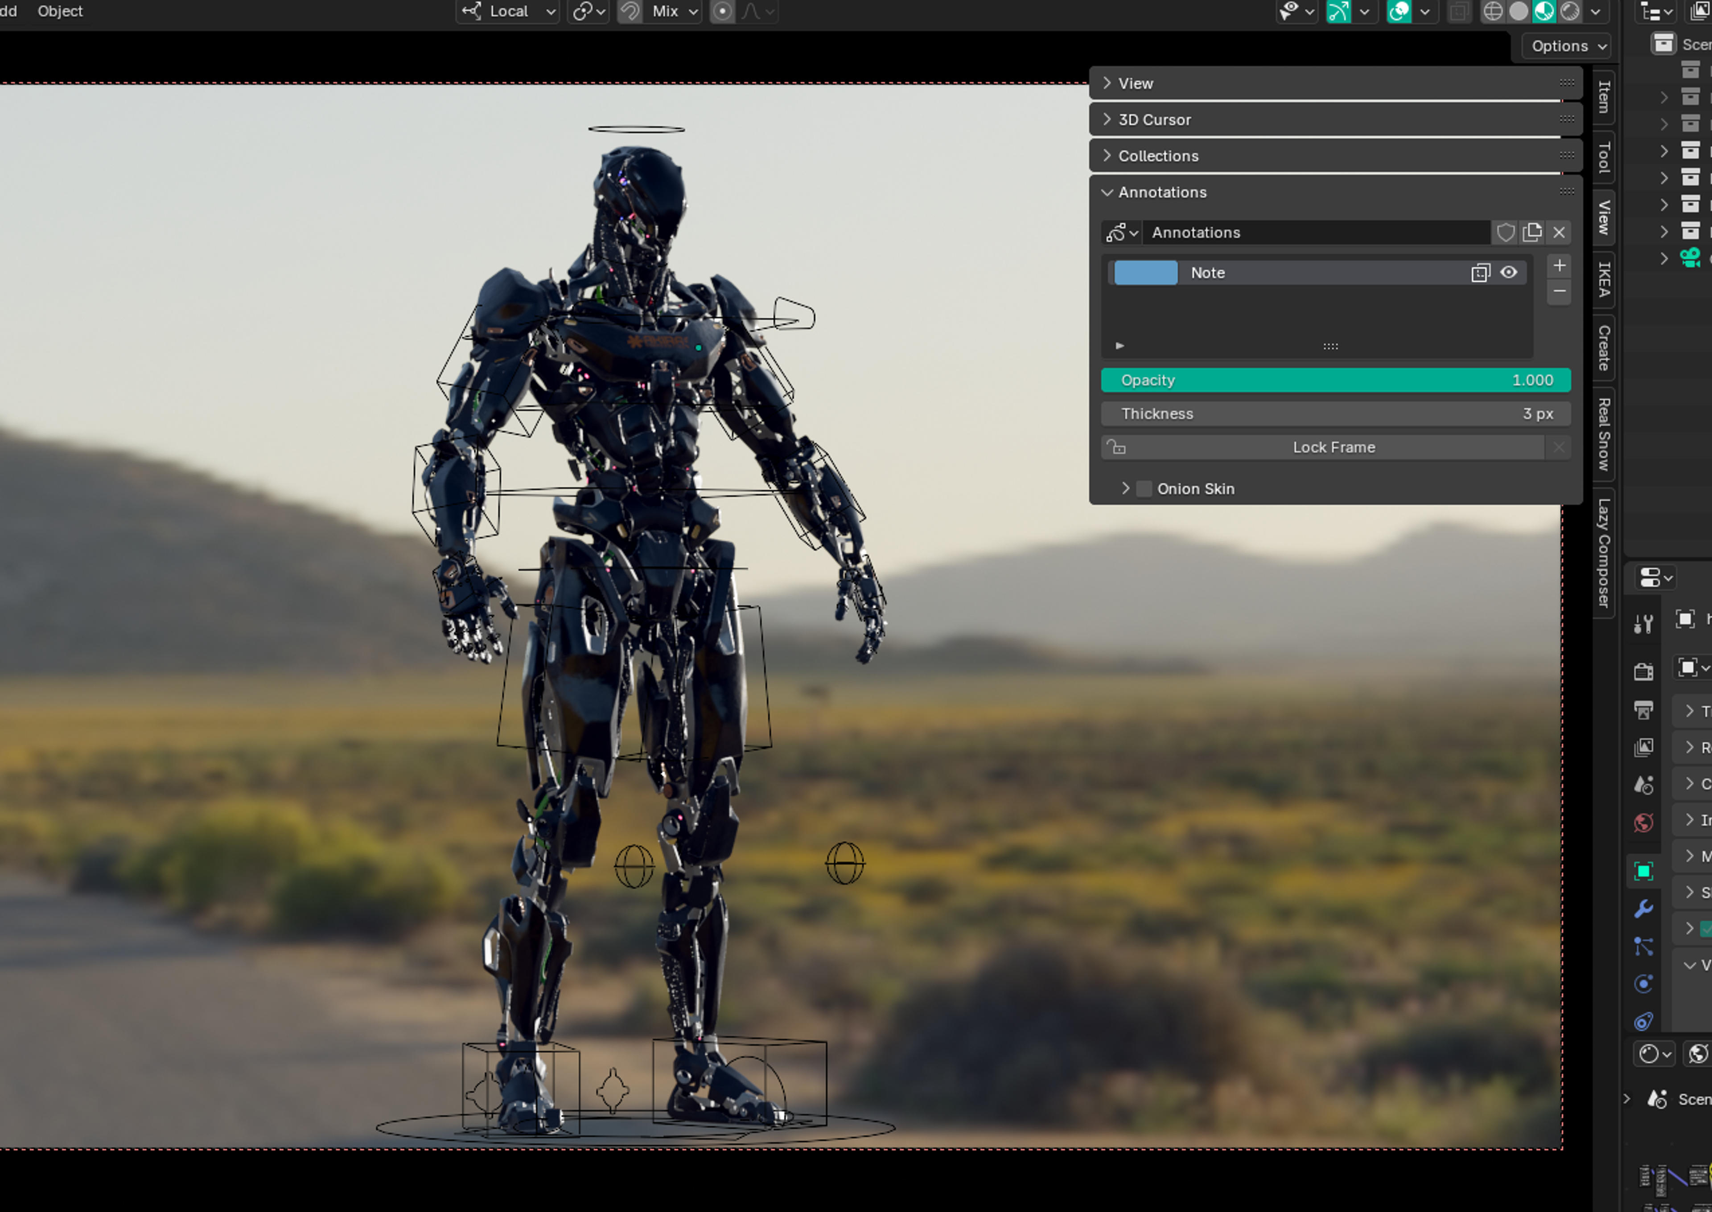Open the Render properties camera-back icon

[1643, 672]
